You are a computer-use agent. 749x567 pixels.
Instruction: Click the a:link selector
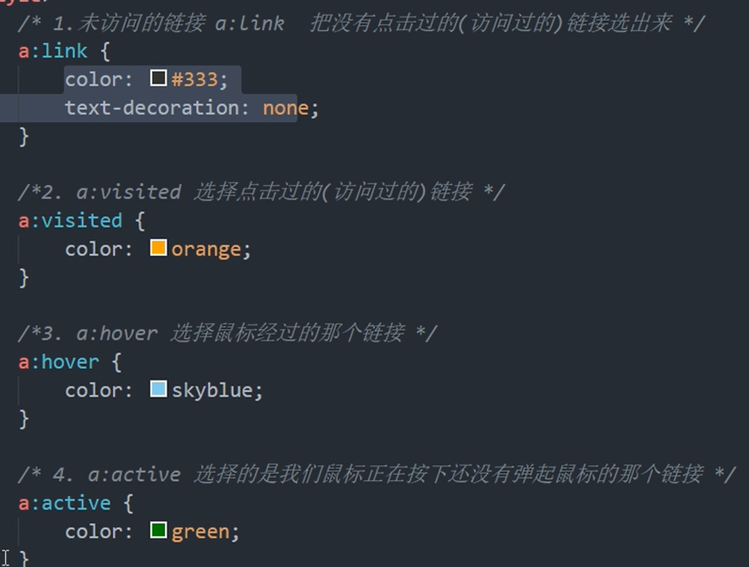(53, 51)
